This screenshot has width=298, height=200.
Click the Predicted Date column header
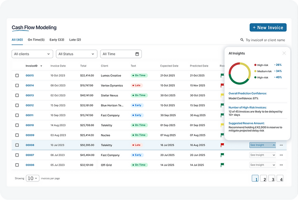point(199,66)
